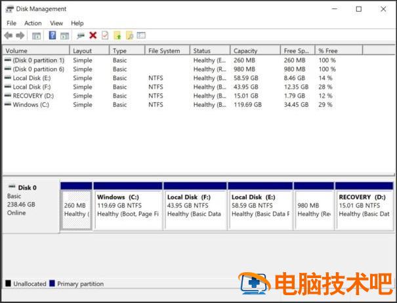Click drive icon of Disk 0 partition 1 row
The image size is (397, 303).
[8, 60]
